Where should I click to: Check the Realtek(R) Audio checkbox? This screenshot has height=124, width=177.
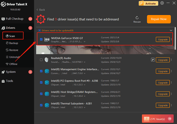[x=41, y=60]
